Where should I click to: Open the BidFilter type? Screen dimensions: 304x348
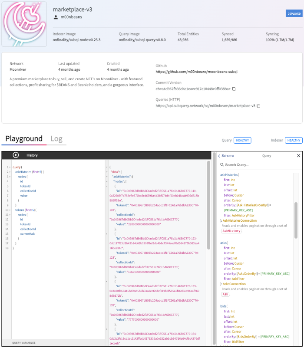[x=238, y=342]
